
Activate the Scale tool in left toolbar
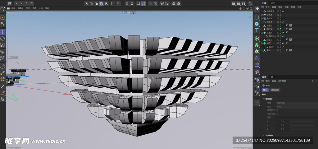click(x=2, y=45)
